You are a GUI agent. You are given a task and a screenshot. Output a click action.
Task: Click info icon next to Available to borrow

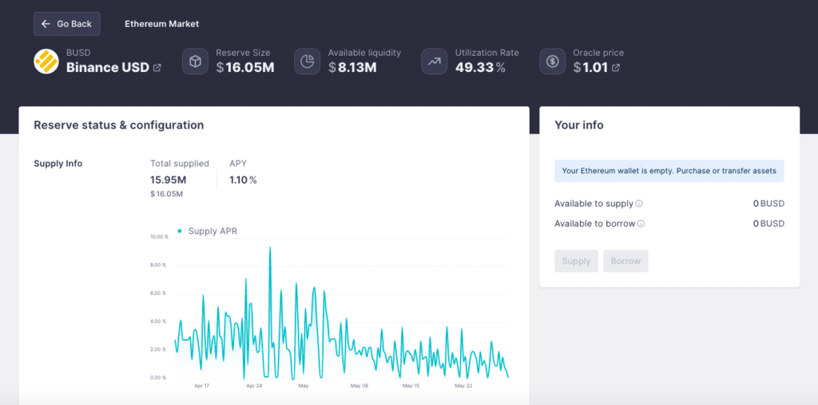pyautogui.click(x=641, y=224)
